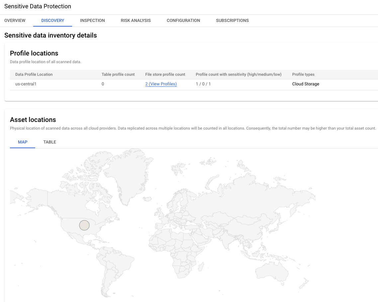
Task: Click the Profile count with sensitivity header
Action: (x=239, y=74)
